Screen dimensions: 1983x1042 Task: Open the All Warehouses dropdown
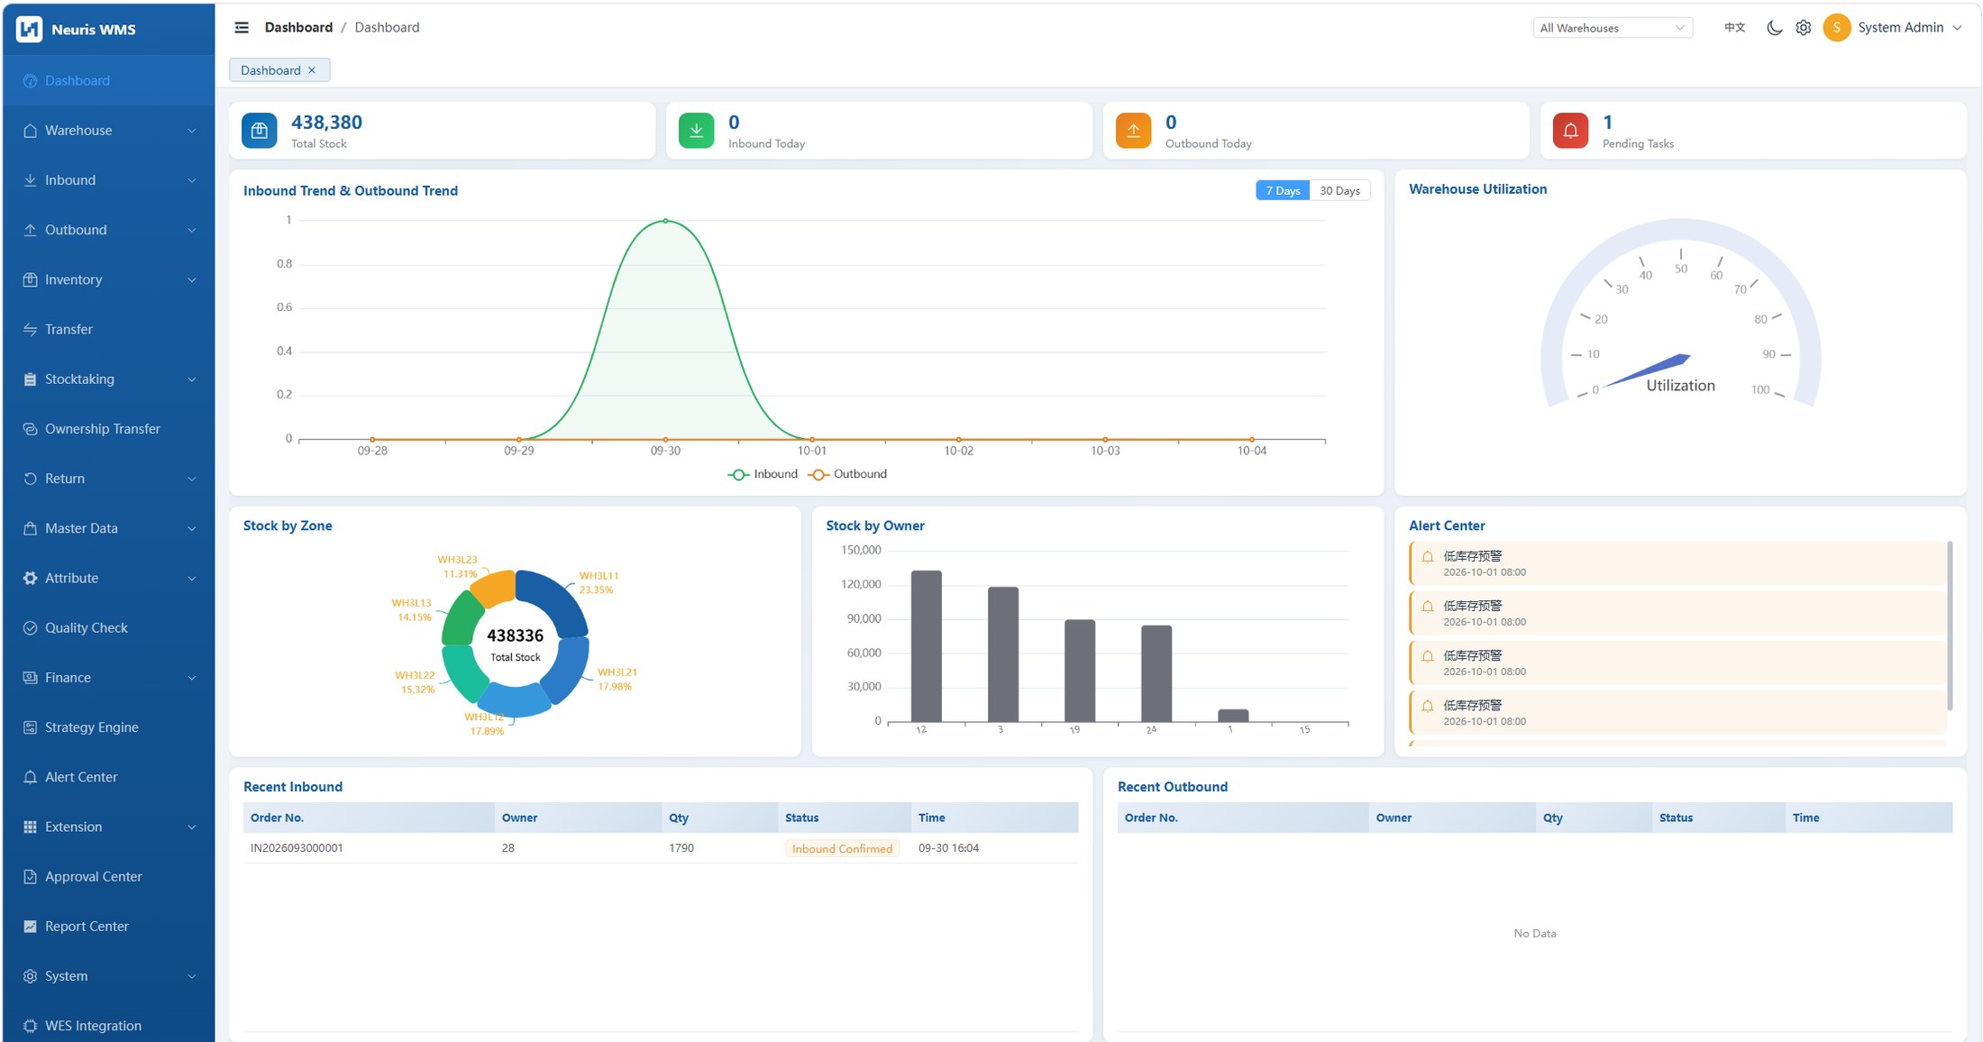tap(1612, 28)
